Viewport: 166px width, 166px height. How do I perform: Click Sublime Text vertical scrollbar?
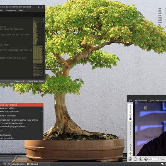44,20
